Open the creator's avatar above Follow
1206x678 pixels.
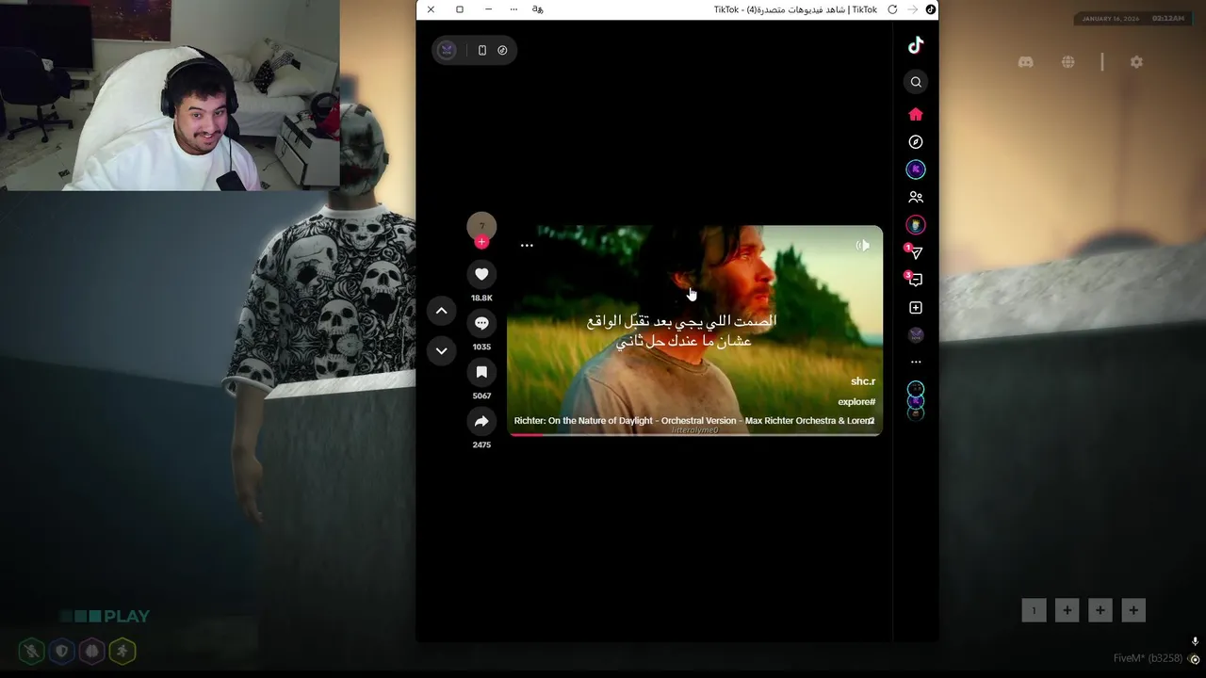click(x=481, y=225)
